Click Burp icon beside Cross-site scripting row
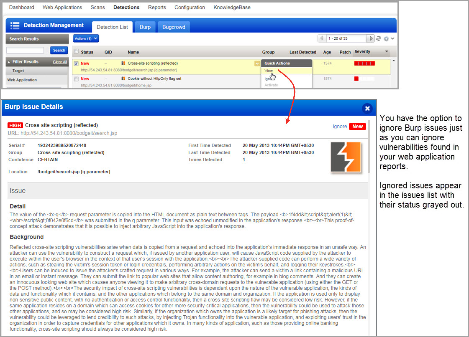This screenshot has width=469, height=337. click(x=123, y=63)
